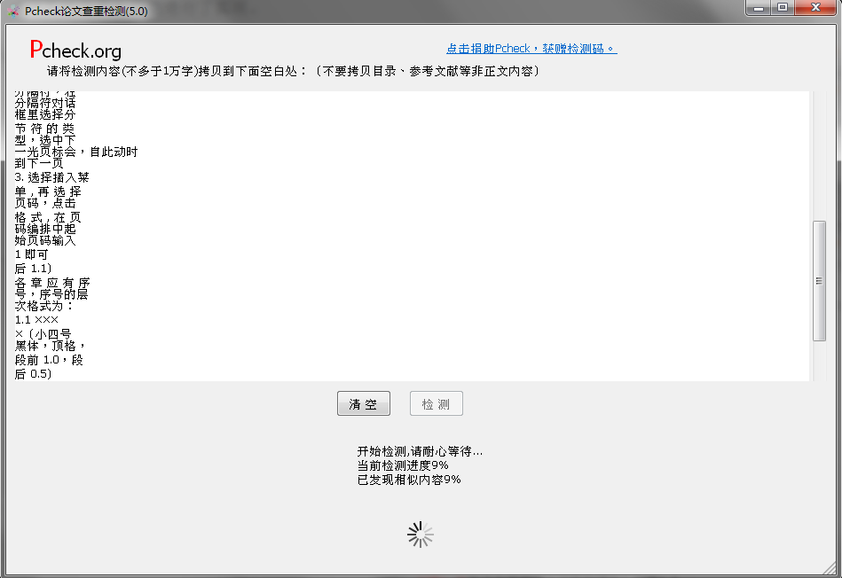
Task: Click the disabled 检测 (detect) button
Action: (436, 403)
